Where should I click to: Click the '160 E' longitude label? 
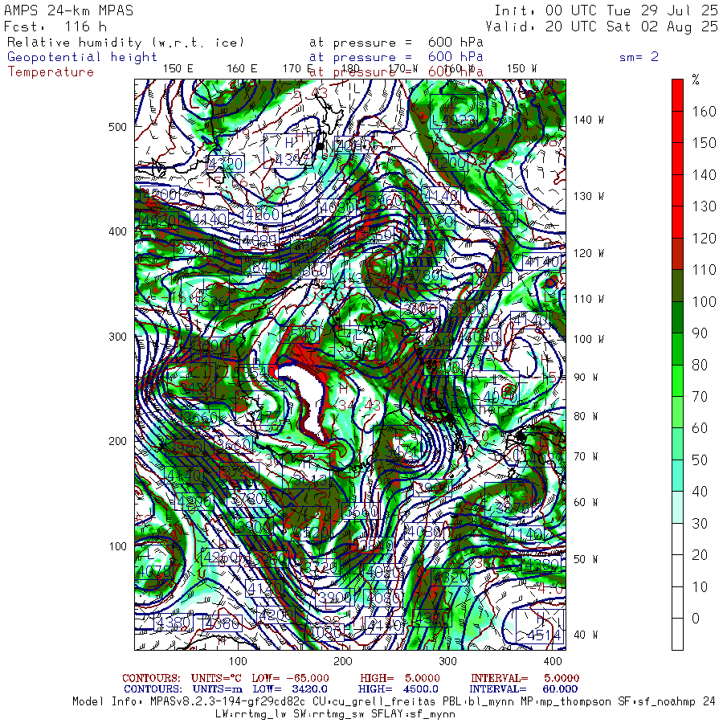[x=242, y=69]
